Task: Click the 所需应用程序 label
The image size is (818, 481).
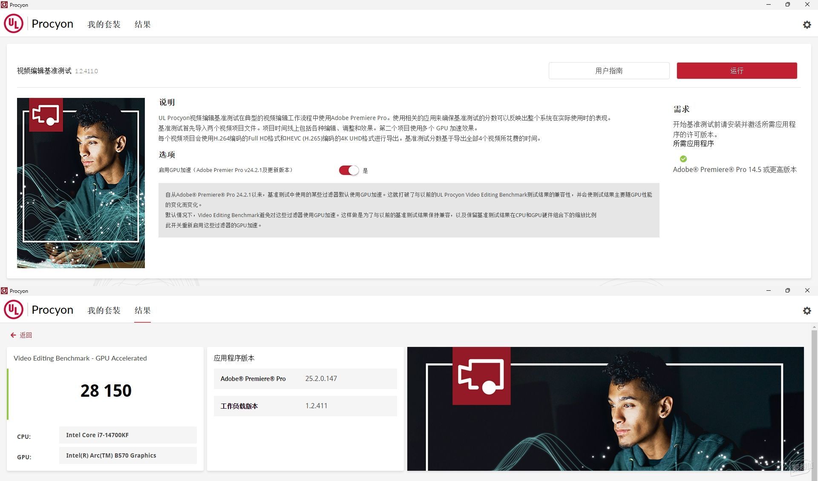Action: pyautogui.click(x=693, y=143)
